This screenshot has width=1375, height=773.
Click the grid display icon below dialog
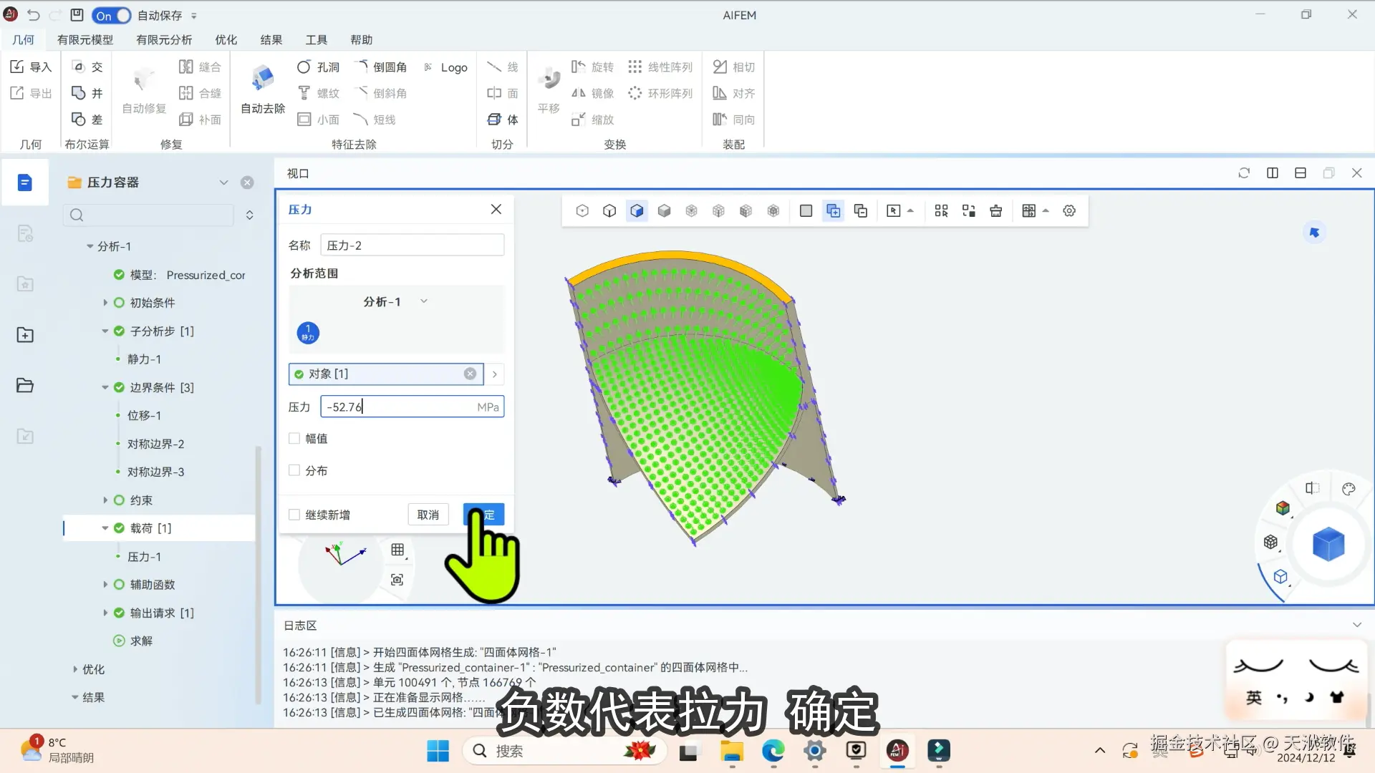pos(397,550)
